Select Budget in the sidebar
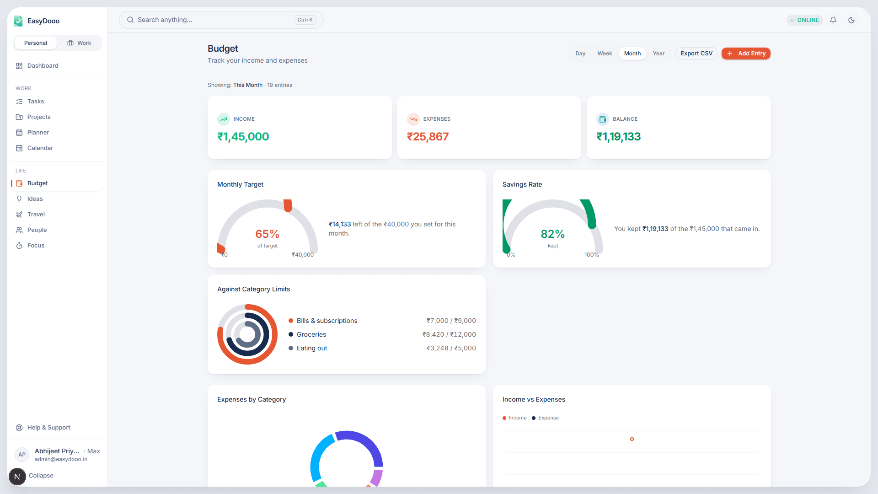Screen dimensions: 878x494 coord(57,183)
